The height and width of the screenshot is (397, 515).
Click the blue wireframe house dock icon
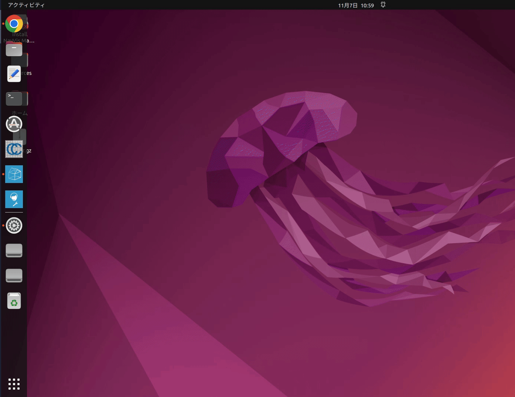14,174
